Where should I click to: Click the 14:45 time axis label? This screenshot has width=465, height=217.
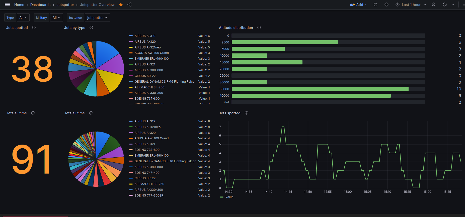288,192
